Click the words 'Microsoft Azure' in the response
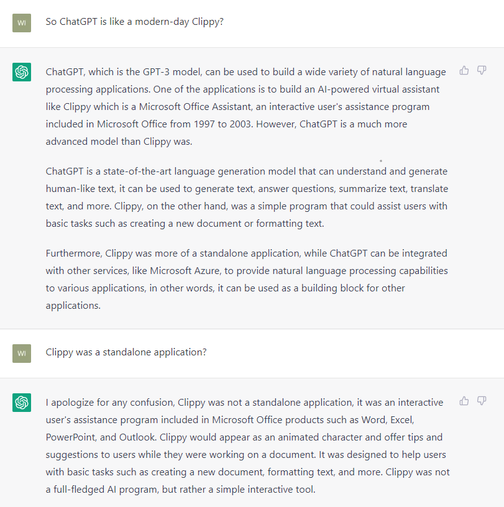This screenshot has height=507, width=504. click(x=185, y=271)
